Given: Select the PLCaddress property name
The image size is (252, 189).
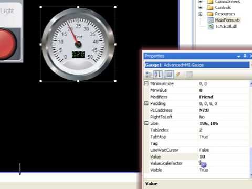Looking at the screenshot, I should tap(161, 110).
